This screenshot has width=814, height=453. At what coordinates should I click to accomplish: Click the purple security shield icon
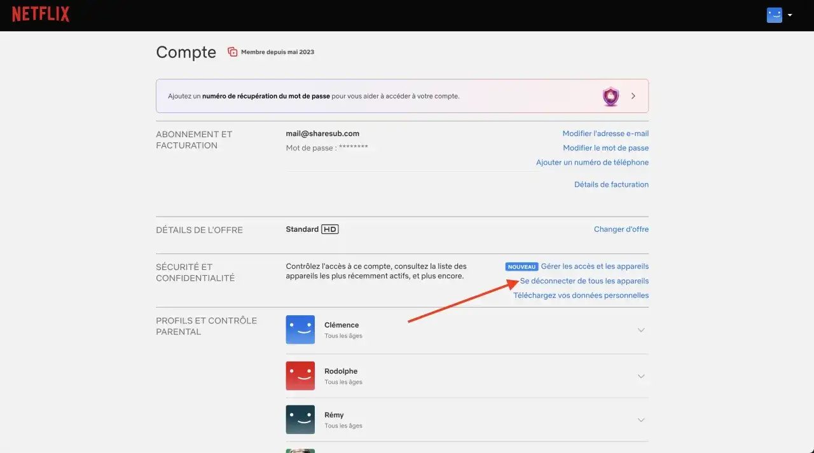(x=610, y=96)
